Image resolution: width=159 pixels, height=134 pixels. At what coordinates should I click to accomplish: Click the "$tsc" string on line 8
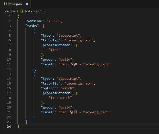tap(54, 50)
